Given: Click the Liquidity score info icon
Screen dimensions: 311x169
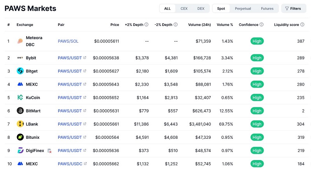Looking at the screenshot, I should click(x=302, y=24).
